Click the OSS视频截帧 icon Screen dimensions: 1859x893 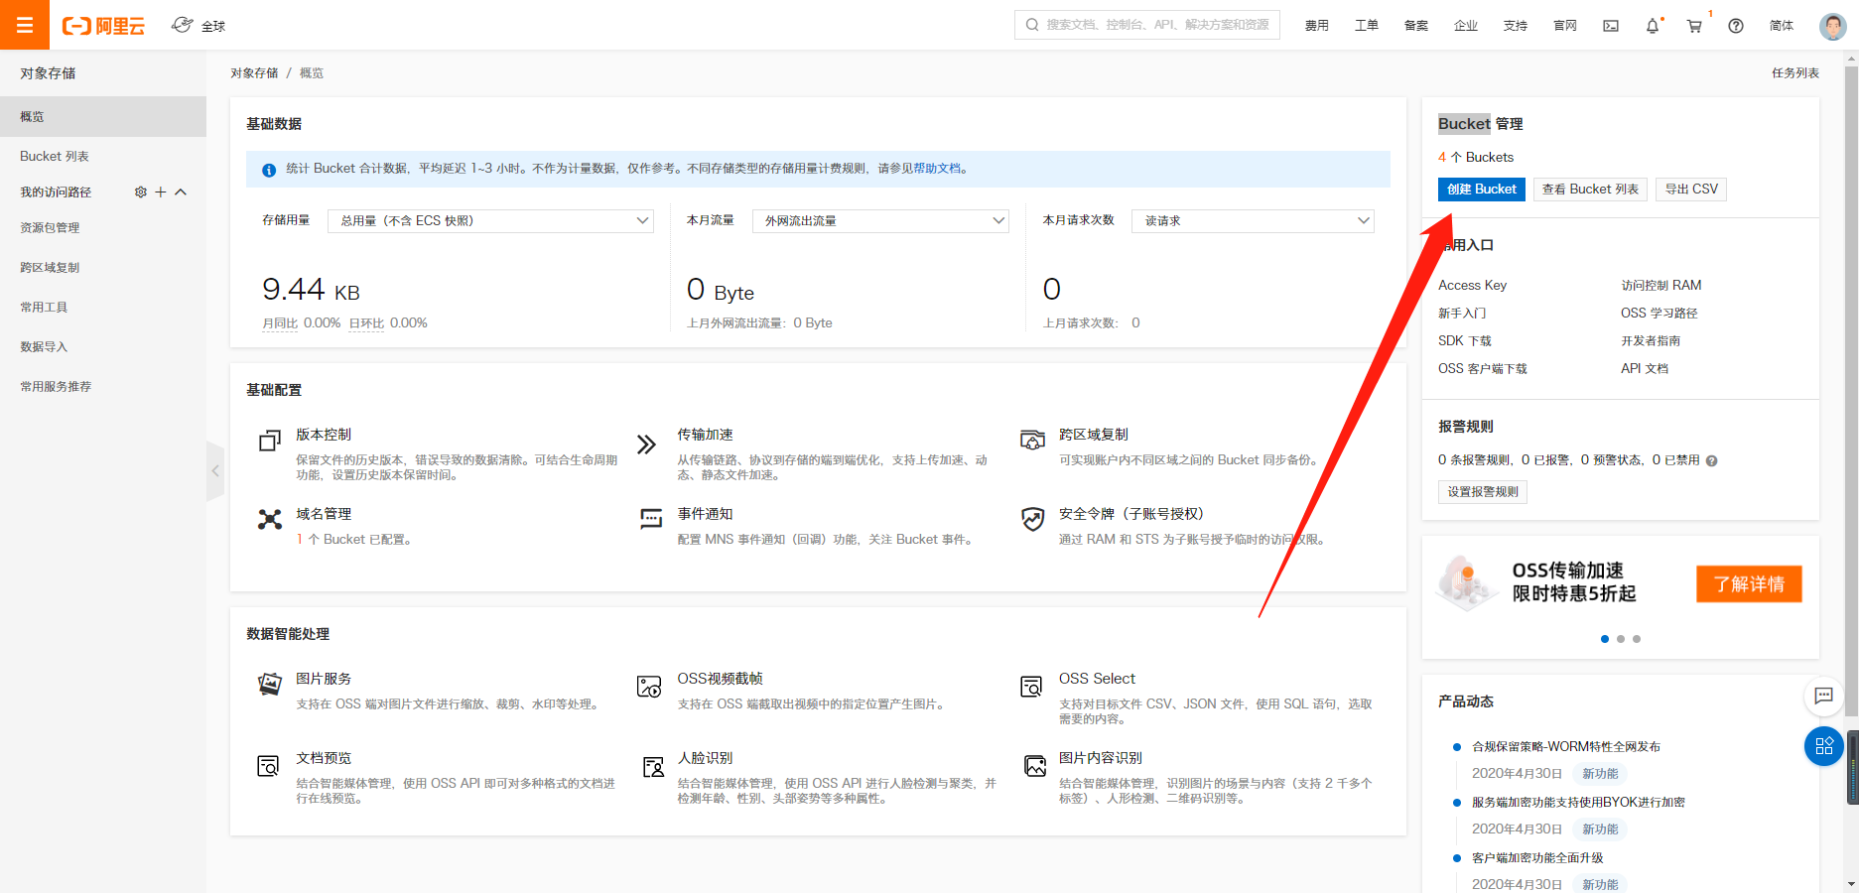(x=649, y=686)
